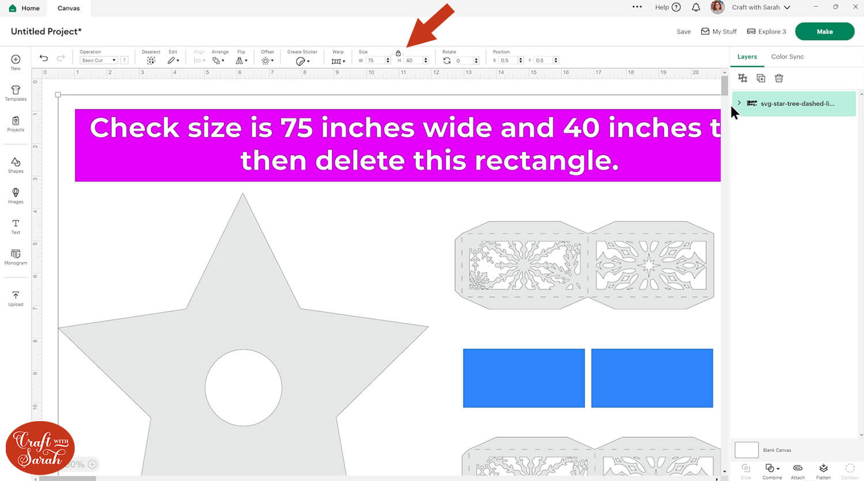The height and width of the screenshot is (481, 864).
Task: Open the Combine dropdown menu
Action: click(772, 469)
